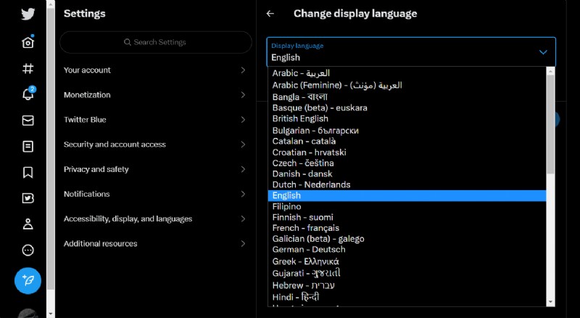580x318 pixels.
Task: Select Finnish - suomi option
Action: (407, 217)
